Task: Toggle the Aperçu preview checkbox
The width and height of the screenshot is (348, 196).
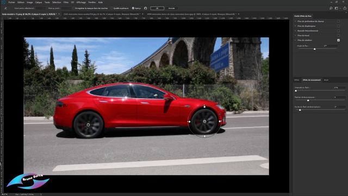Action: point(133,8)
